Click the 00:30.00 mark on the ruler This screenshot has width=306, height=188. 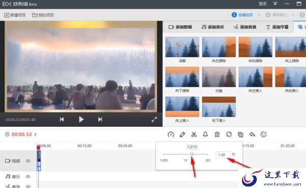coord(125,146)
